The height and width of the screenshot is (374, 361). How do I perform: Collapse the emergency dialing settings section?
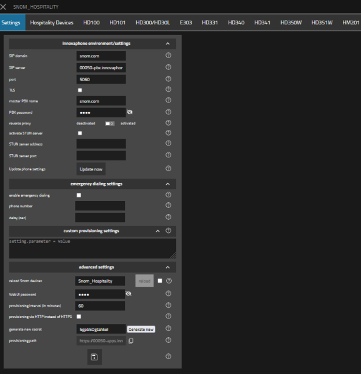pos(168,184)
